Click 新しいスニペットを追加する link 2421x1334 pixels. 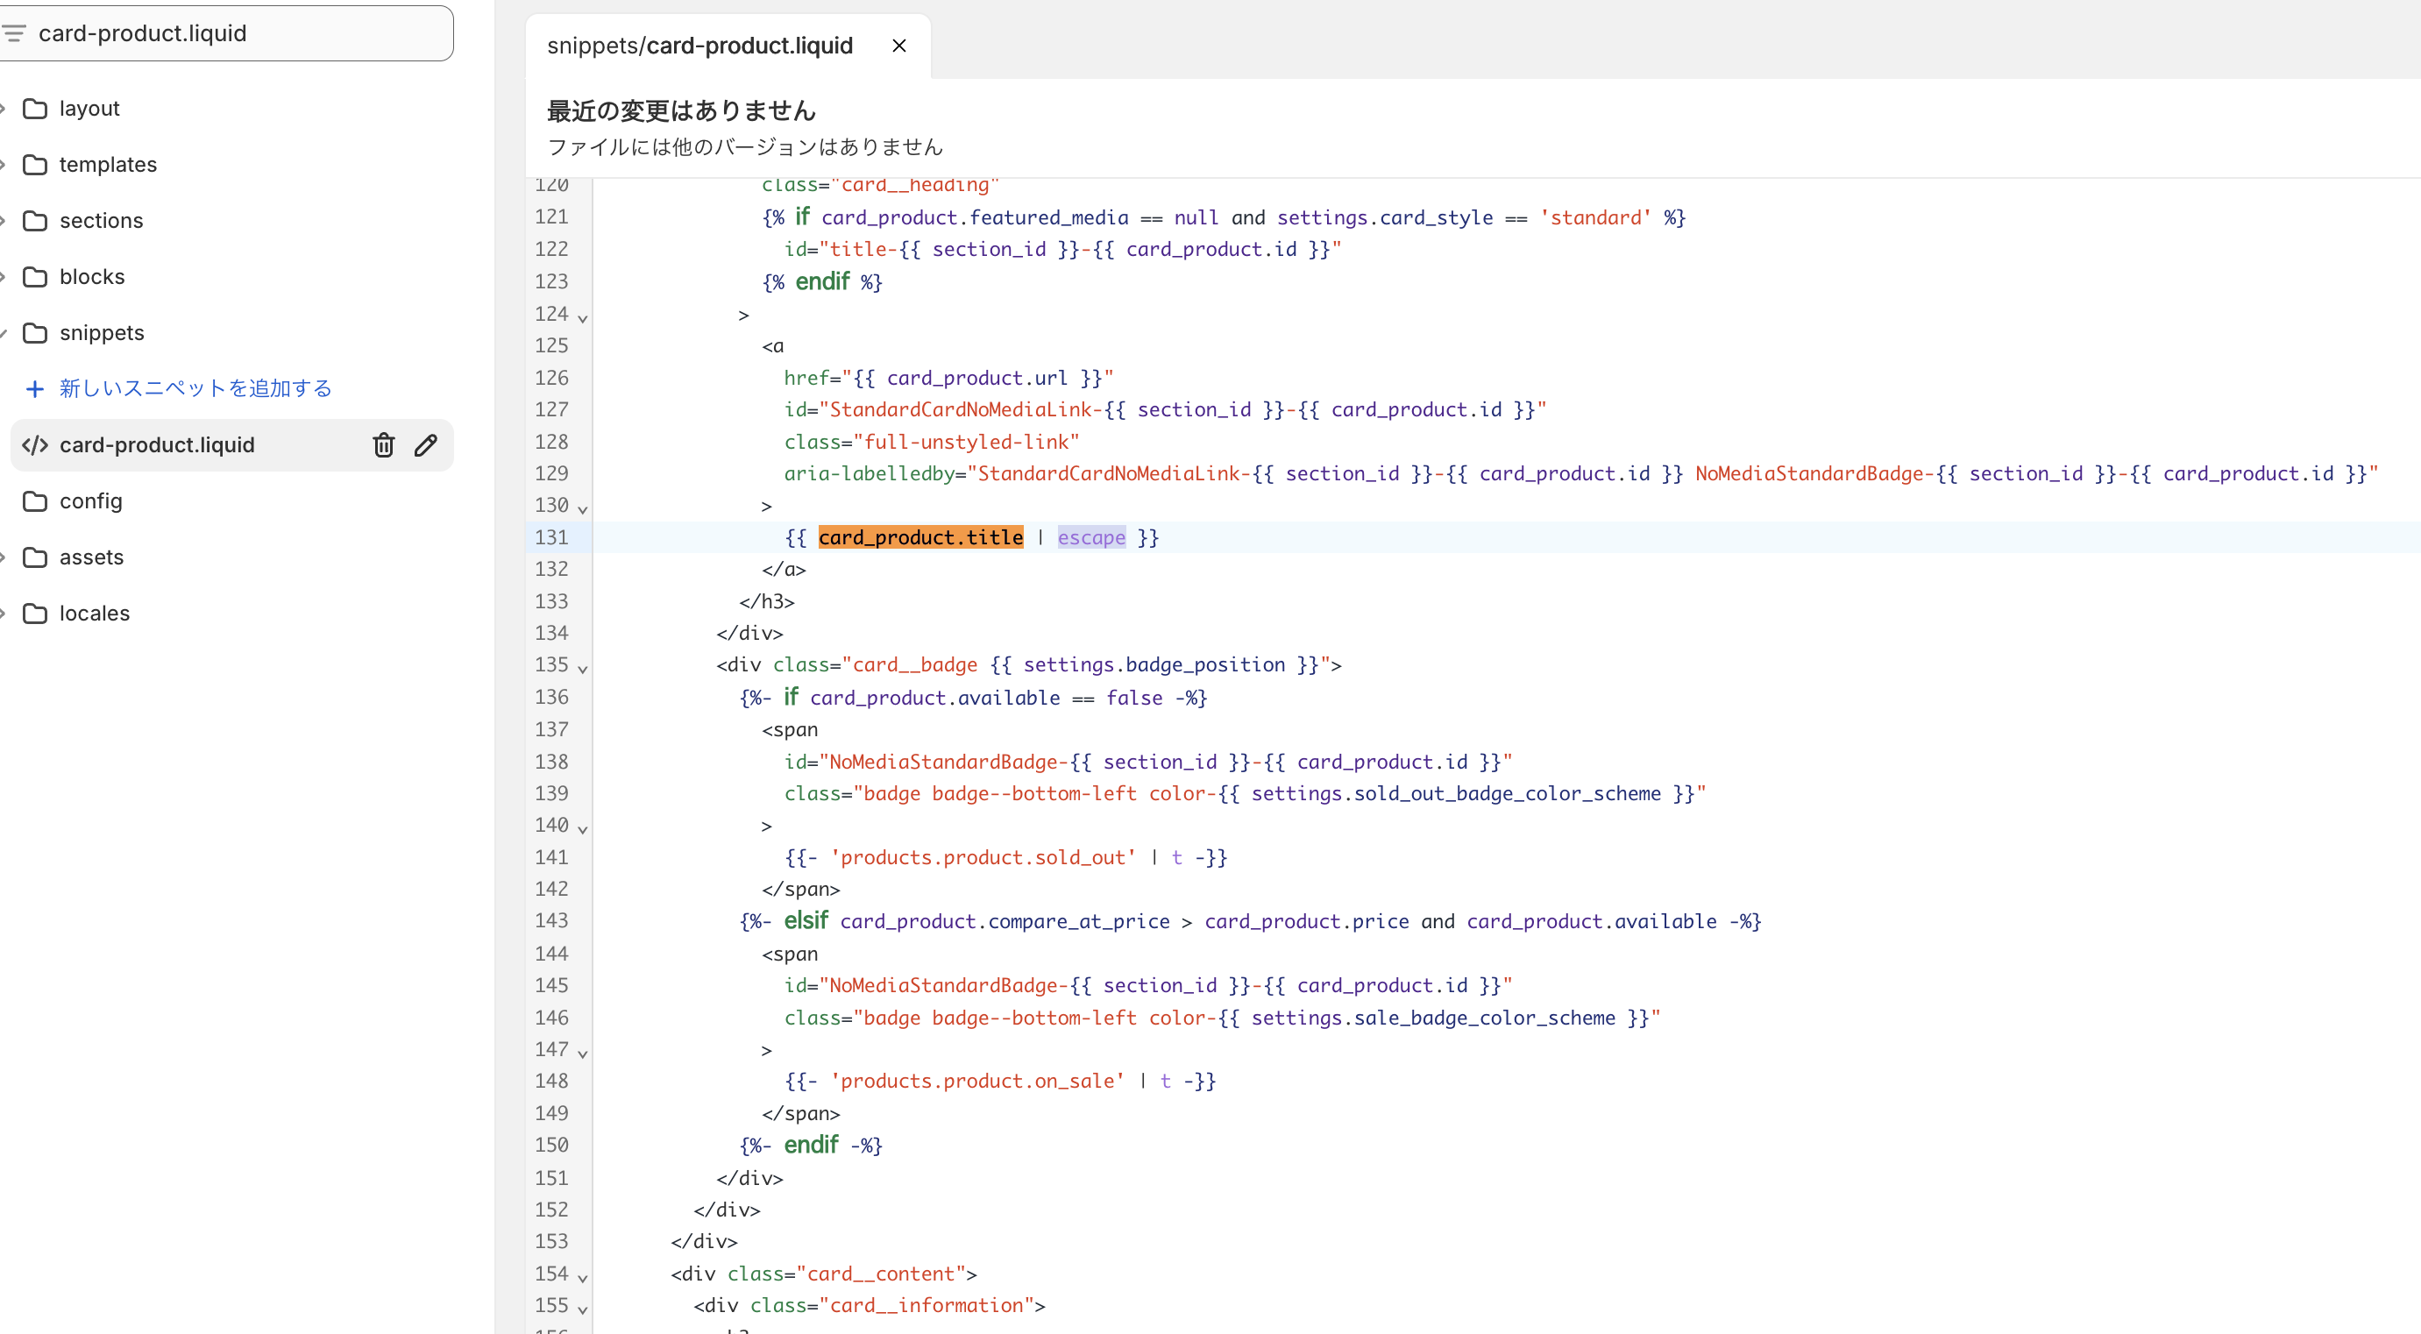point(195,388)
